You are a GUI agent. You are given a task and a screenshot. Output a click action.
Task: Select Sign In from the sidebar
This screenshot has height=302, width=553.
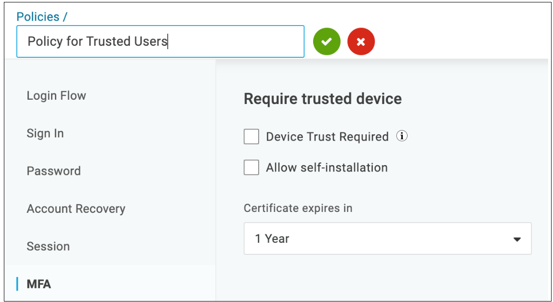click(45, 133)
